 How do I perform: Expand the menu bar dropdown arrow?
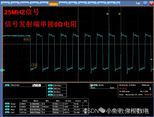pyautogui.click(x=118, y=3)
